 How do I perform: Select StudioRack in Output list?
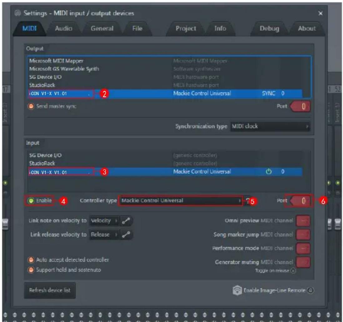point(166,85)
